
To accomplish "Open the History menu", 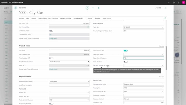I will (34, 18).
